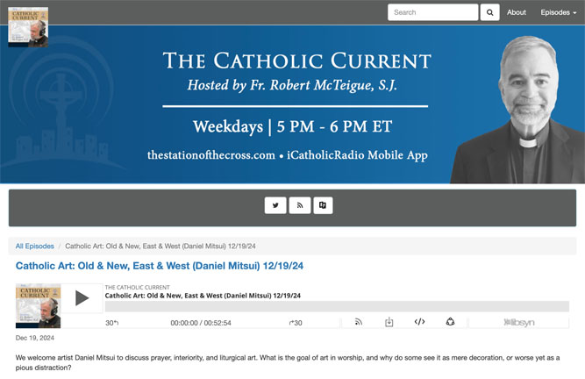This screenshot has height=379, width=585.
Task: Go to All Episodes breadcrumb
Action: tap(35, 247)
